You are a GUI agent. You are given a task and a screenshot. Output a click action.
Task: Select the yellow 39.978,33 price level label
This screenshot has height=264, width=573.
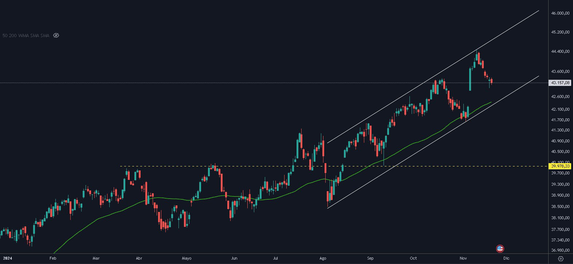[560, 166]
